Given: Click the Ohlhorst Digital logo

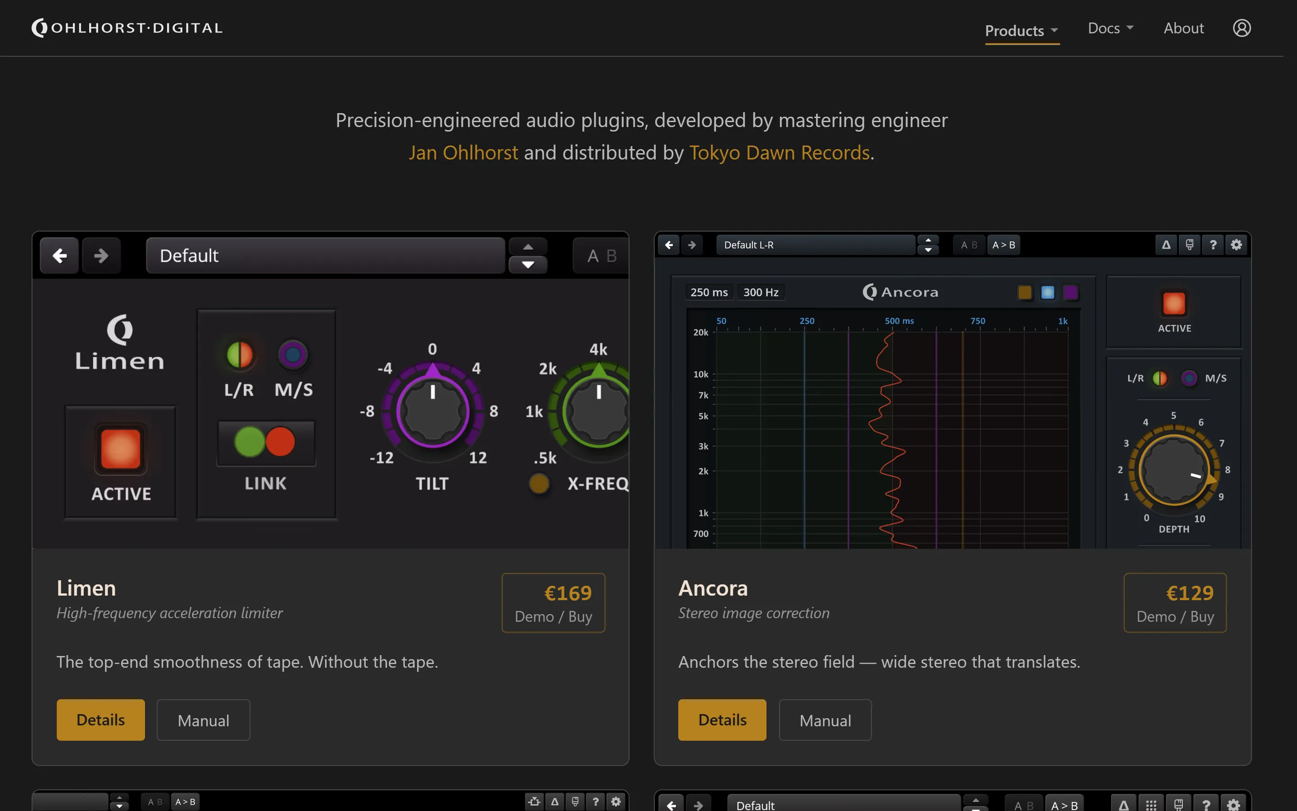Looking at the screenshot, I should (x=127, y=28).
